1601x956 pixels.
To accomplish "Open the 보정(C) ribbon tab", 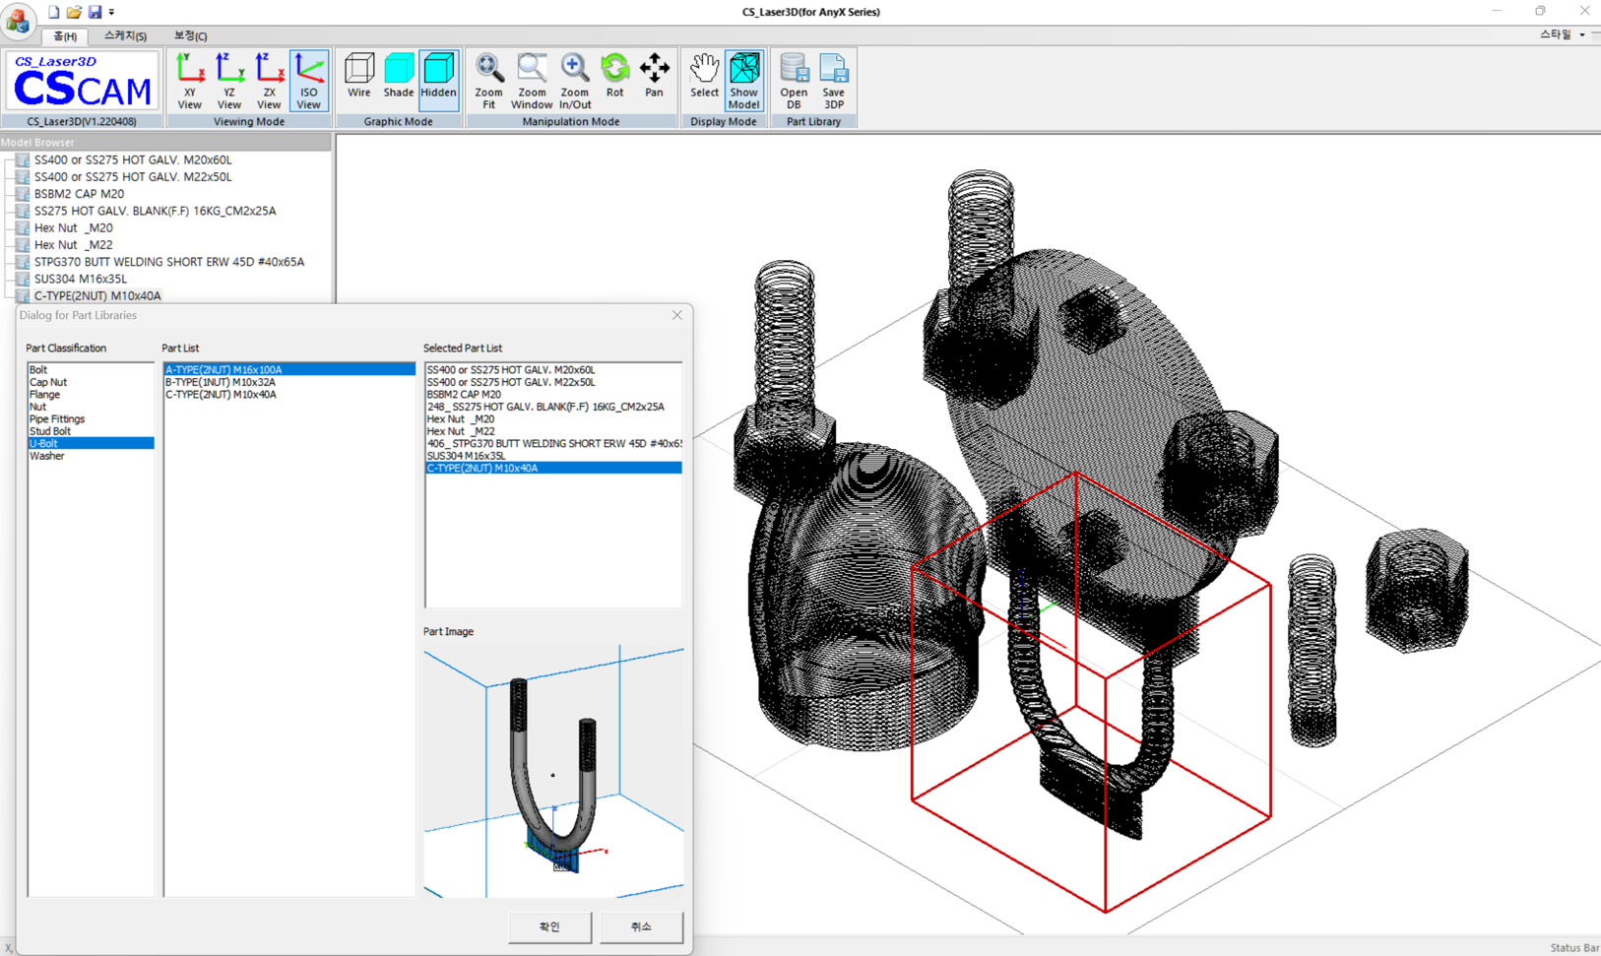I will point(190,36).
